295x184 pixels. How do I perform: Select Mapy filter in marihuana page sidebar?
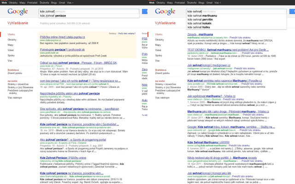pyautogui.click(x=158, y=45)
